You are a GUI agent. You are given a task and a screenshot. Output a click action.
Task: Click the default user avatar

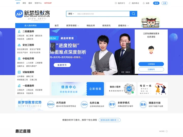point(151,50)
